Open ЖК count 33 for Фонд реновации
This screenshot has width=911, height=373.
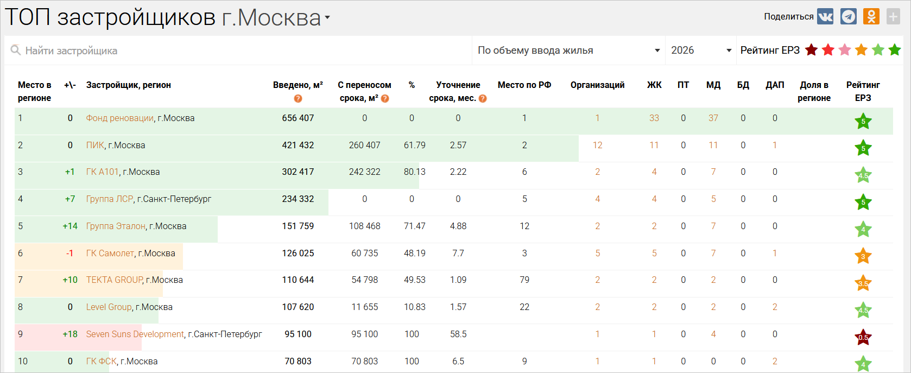point(654,118)
